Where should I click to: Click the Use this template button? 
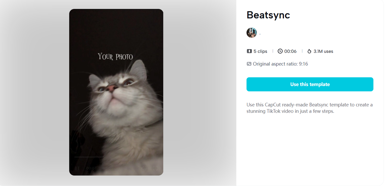310,84
